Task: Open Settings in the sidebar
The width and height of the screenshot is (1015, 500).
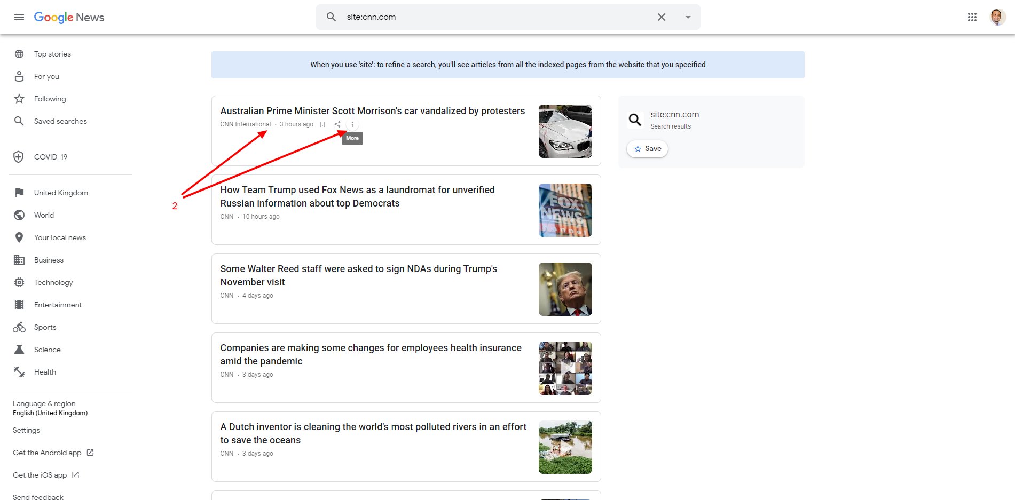Action: click(26, 430)
